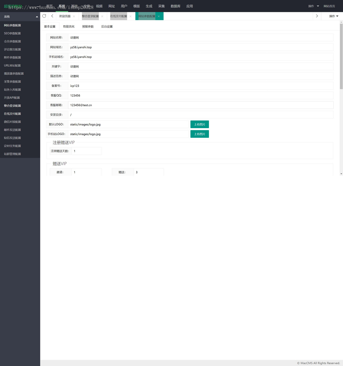The image size is (343, 366).
Task: Switch to the 欢迎页面 tab
Action: click(x=65, y=16)
